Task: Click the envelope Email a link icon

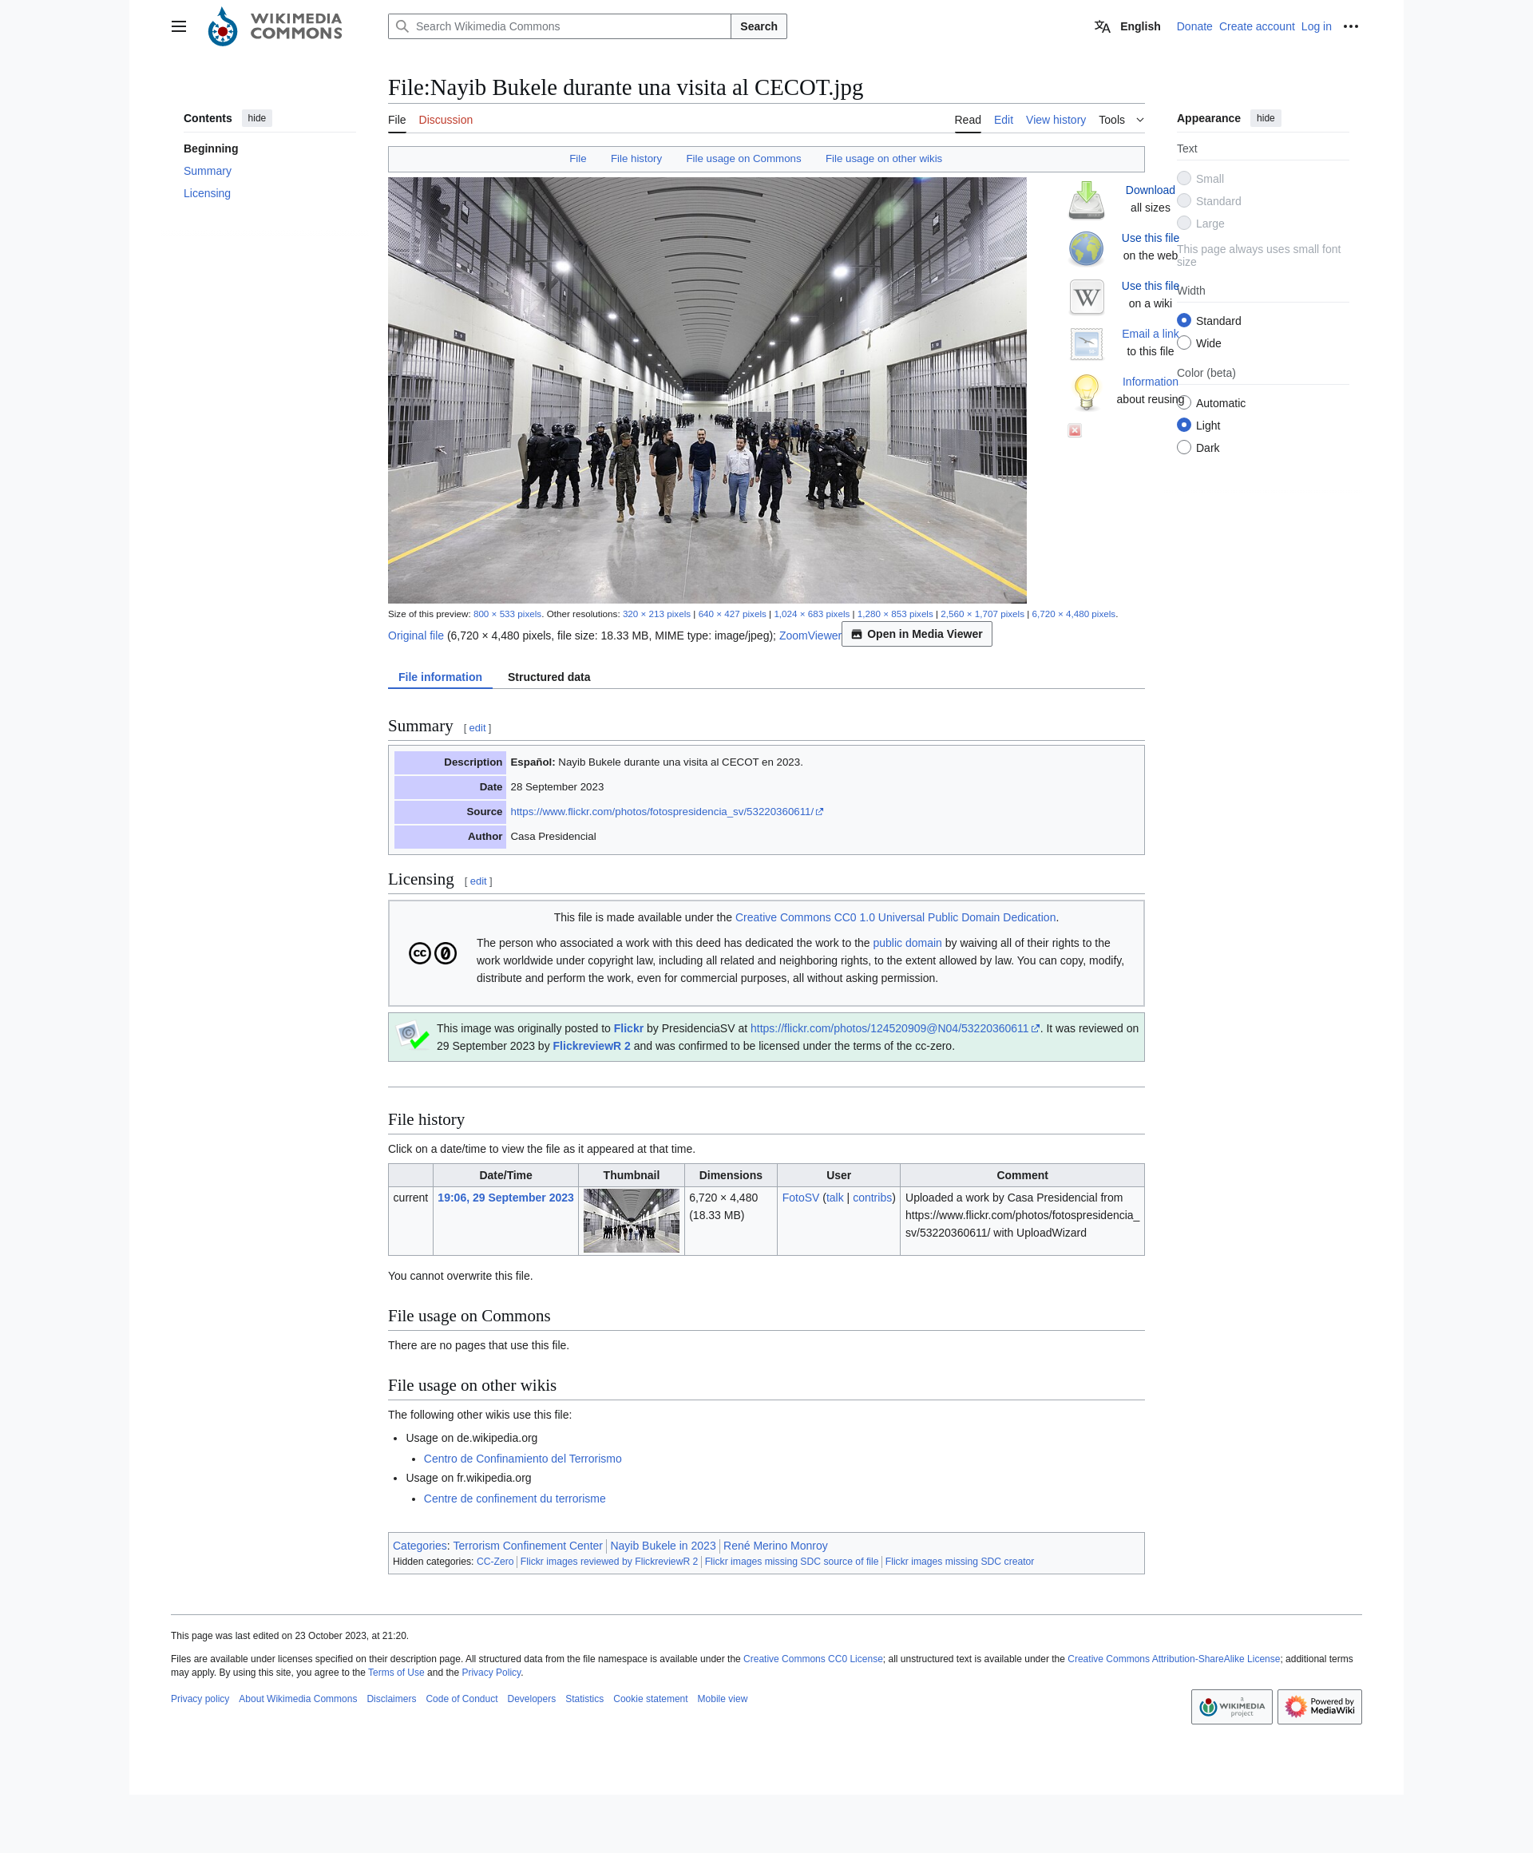Action: pos(1087,344)
